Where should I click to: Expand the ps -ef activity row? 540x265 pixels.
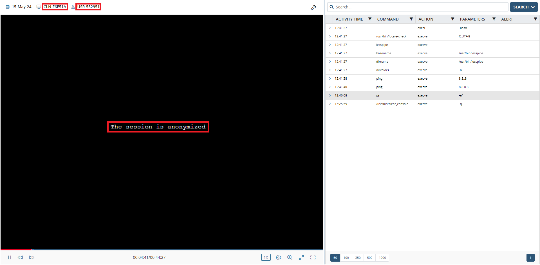330,95
